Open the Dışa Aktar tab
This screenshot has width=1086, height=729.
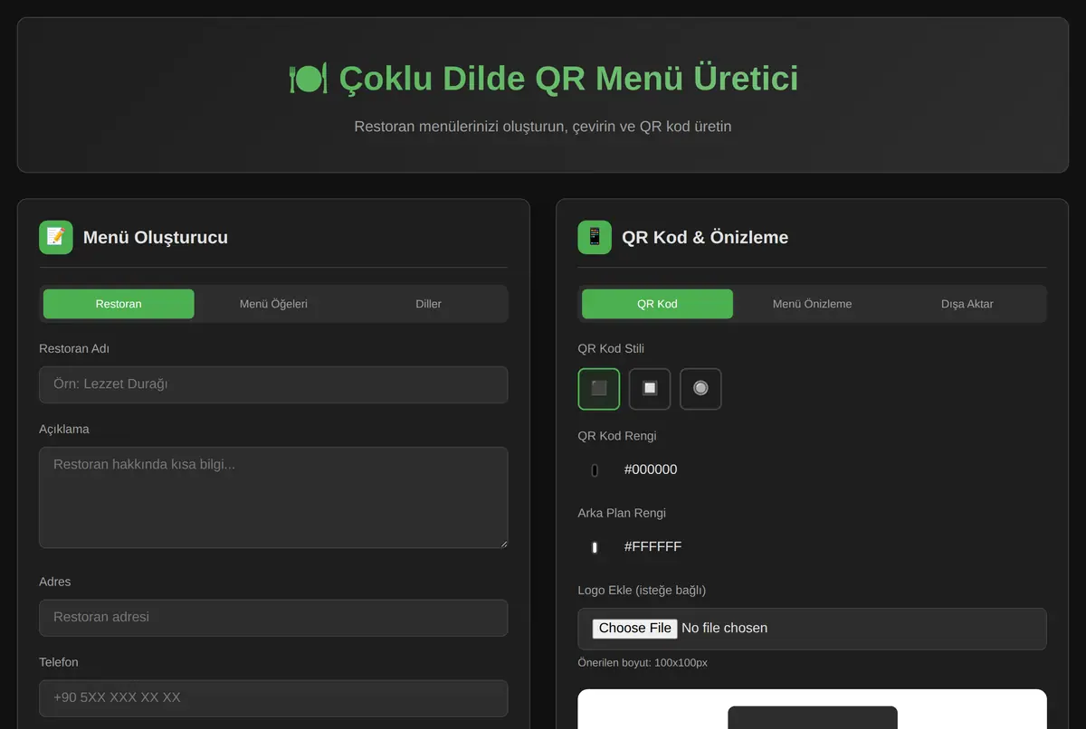967,304
